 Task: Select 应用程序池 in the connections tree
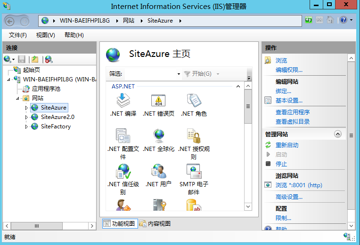[x=46, y=89]
